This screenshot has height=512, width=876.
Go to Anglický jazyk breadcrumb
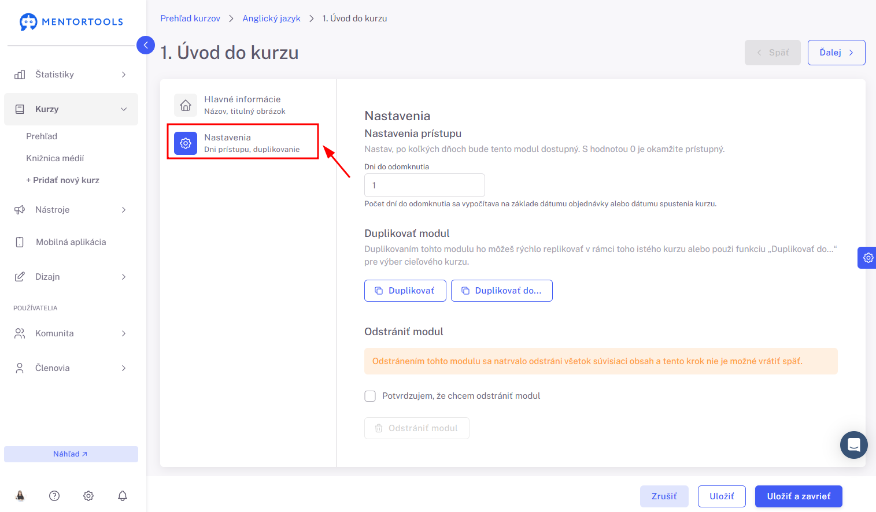tap(271, 18)
